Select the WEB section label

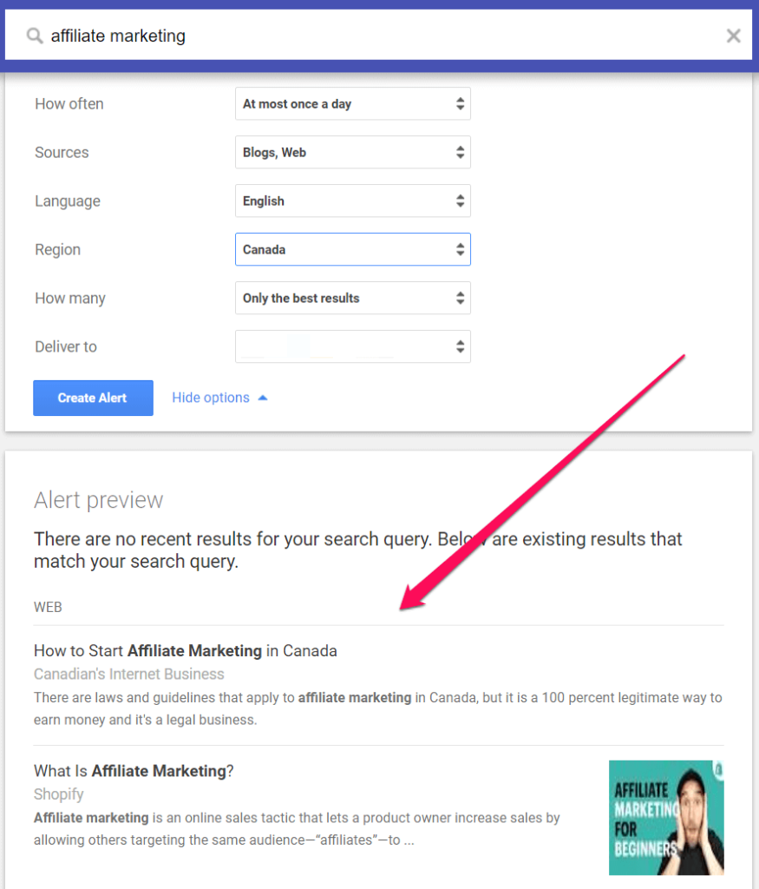pos(48,607)
